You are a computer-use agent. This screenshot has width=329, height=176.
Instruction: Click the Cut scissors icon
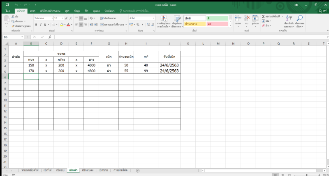tap(13, 17)
